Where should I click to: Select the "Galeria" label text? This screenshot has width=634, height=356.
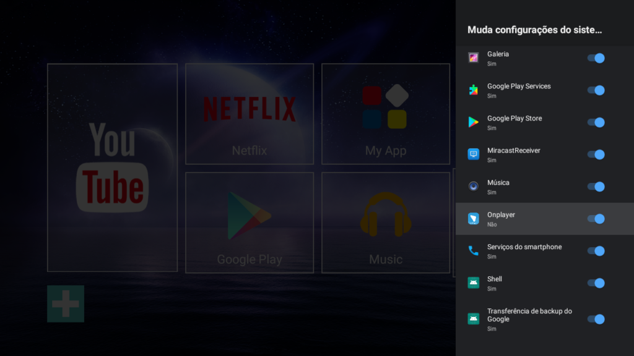[x=498, y=54]
